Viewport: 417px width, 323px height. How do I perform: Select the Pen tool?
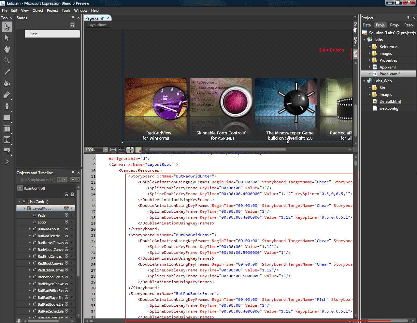(7, 106)
